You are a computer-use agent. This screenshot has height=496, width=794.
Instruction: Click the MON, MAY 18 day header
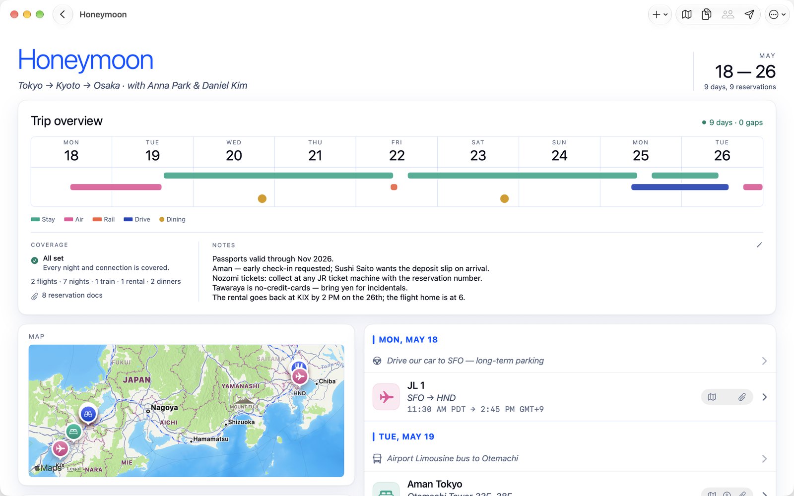(408, 340)
